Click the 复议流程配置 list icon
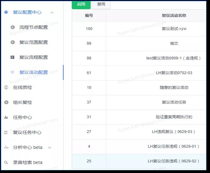Viewport: 210px width, 173px height. [x=12, y=57]
